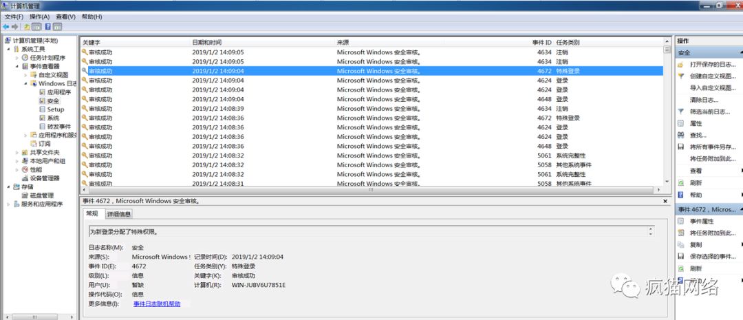Viewport: 743px width, 320px height.
Task: Click the 设备管理器 icon
Action: (x=25, y=178)
